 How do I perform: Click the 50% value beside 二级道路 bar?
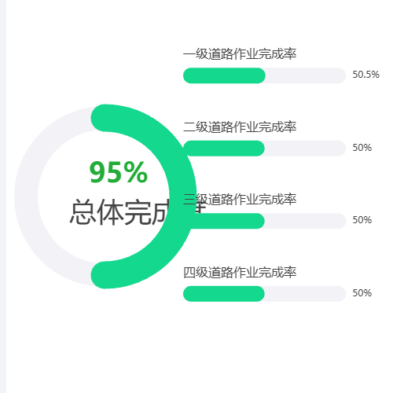(362, 148)
